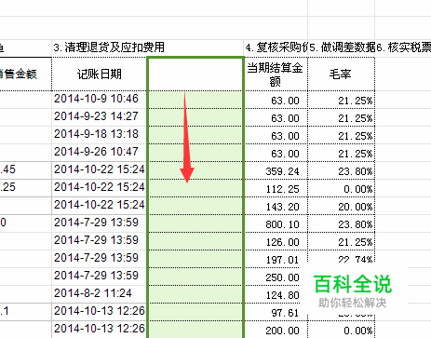Select the empty green cell in the 800.10 row
Screen dimensions: 431x338
click(x=195, y=223)
